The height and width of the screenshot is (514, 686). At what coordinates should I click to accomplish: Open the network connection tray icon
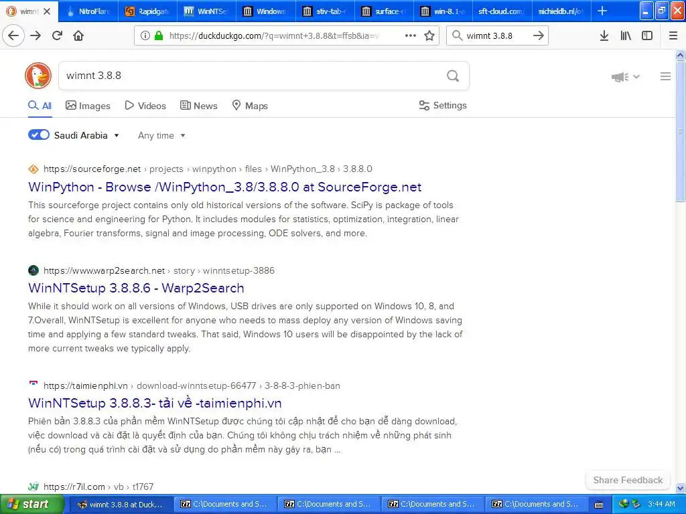624,504
